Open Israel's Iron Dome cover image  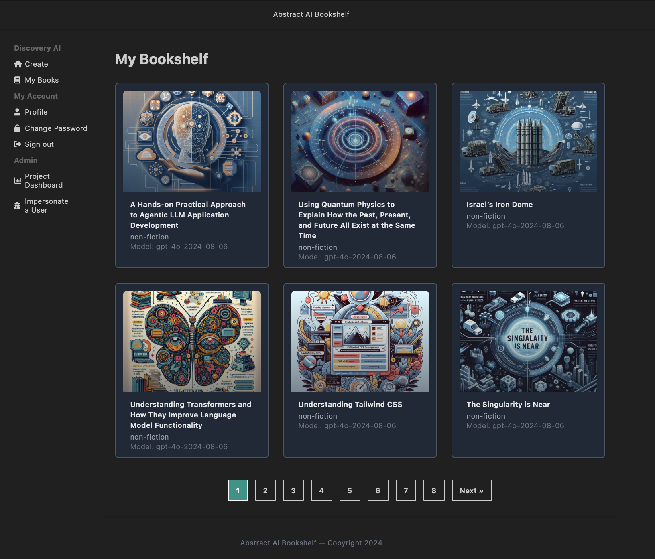(x=528, y=141)
